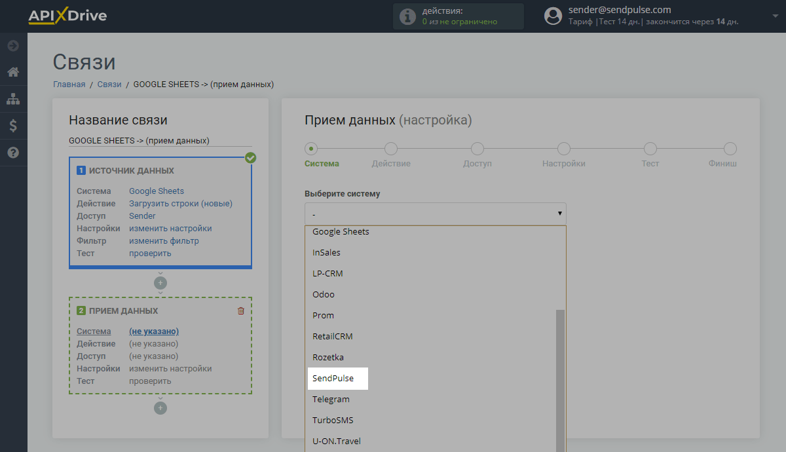Select the Доступ step circle
786x452 pixels.
click(x=477, y=149)
